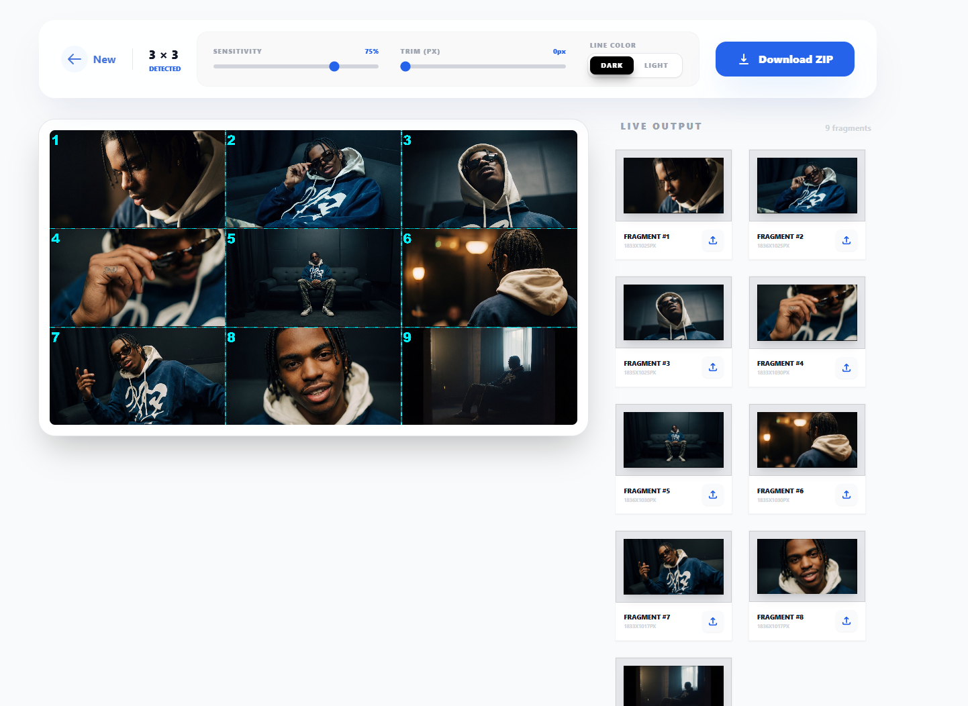The width and height of the screenshot is (968, 706).
Task: Open Fragment #3 thumbnail preview
Action: (673, 312)
